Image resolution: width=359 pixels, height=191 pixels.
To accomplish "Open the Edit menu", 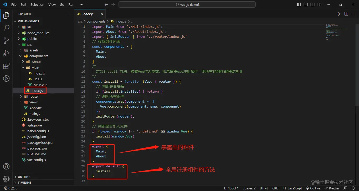I will coord(23,4).
